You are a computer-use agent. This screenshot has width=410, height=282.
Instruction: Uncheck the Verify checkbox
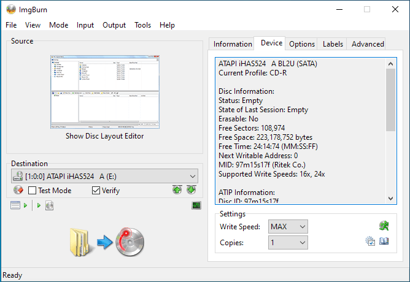pos(96,190)
